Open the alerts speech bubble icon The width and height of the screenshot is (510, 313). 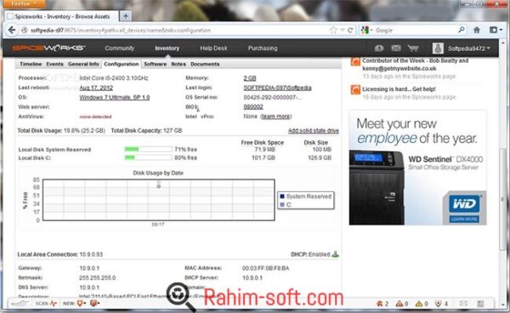coord(378,48)
